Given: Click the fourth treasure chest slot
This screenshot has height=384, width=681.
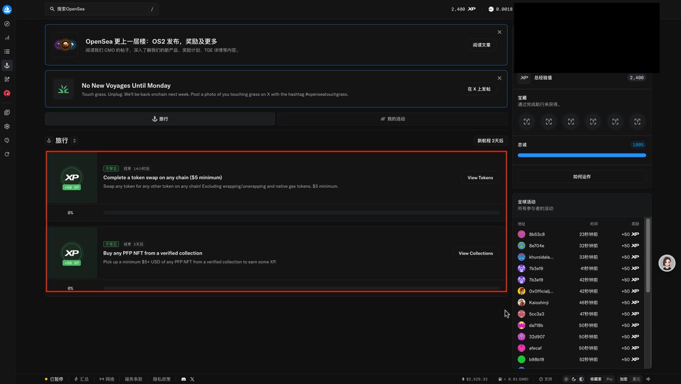Looking at the screenshot, I should point(593,122).
